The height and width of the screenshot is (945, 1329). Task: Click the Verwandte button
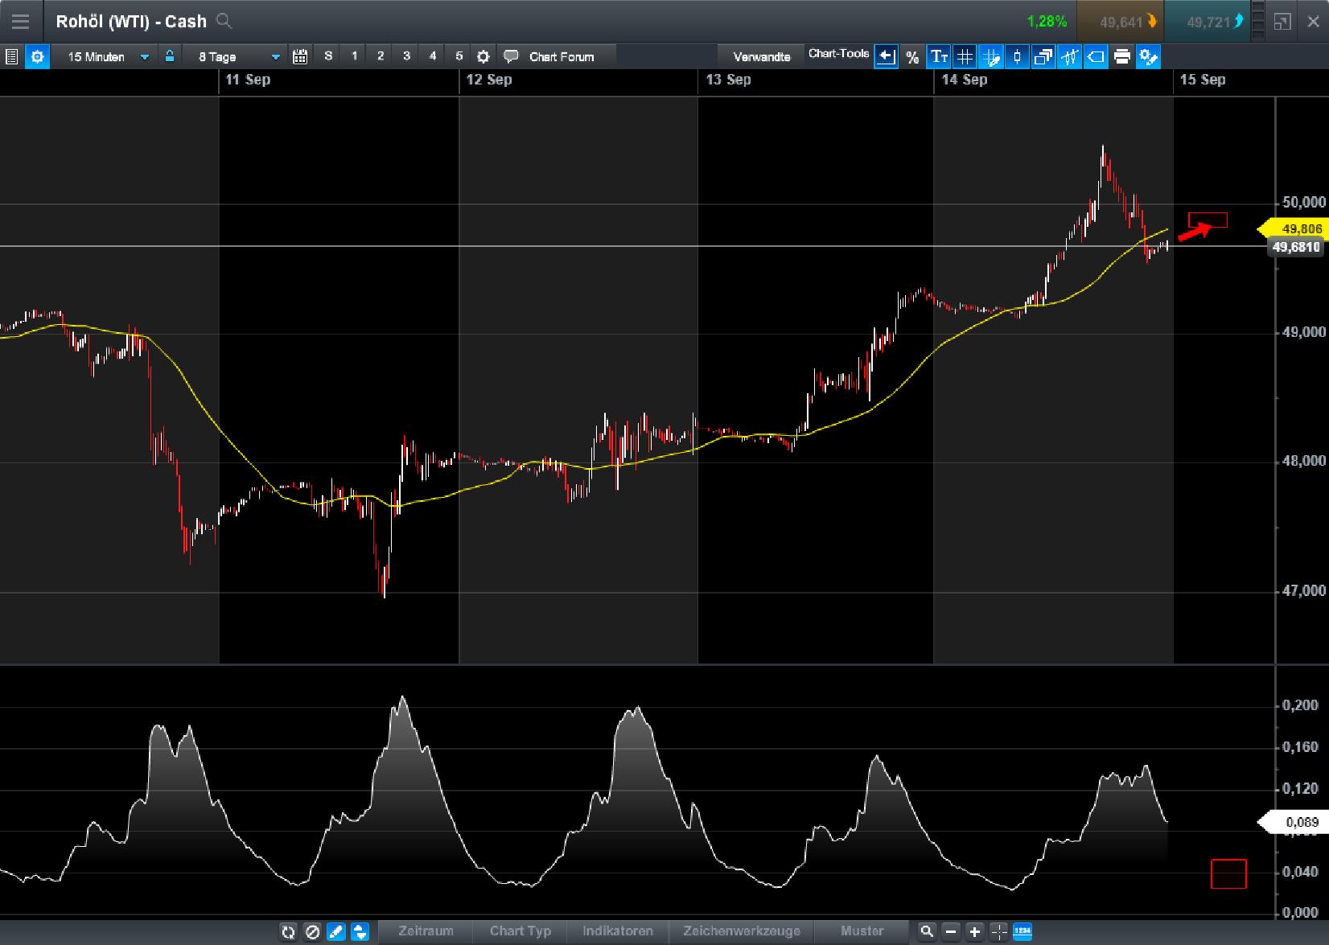(760, 56)
